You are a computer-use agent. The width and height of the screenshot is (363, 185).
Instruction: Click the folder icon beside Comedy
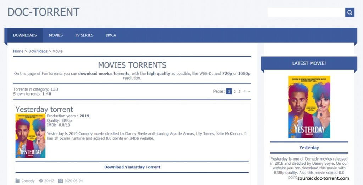[18, 181]
